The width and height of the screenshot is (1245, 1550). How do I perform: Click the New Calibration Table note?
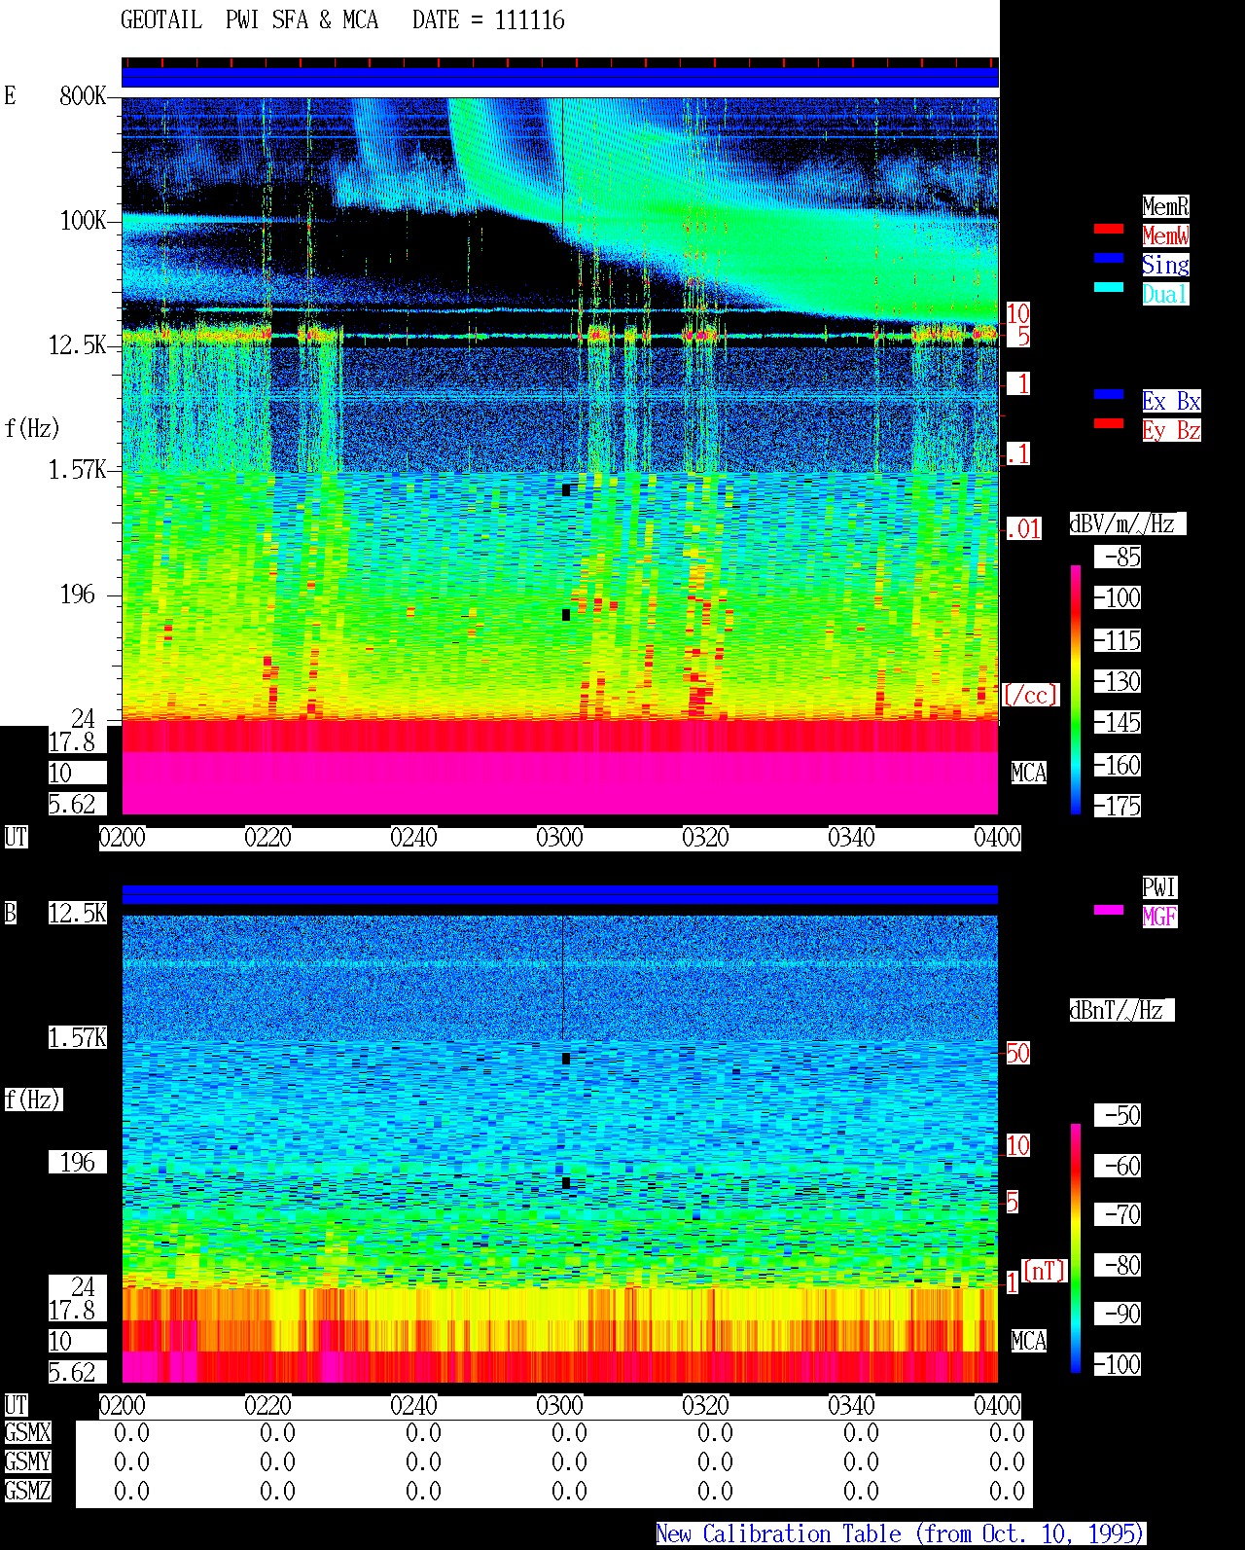pos(901,1534)
